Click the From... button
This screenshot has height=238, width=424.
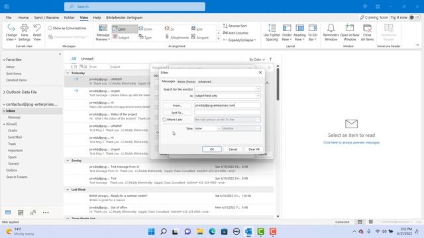178,106
